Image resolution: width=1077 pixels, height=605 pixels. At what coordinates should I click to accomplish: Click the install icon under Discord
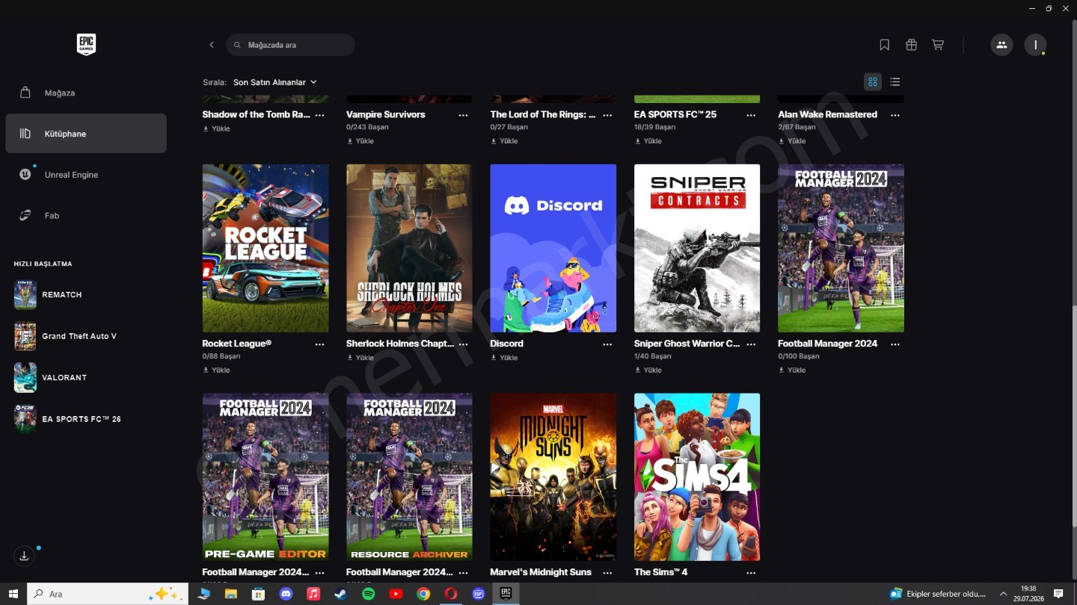click(x=494, y=358)
